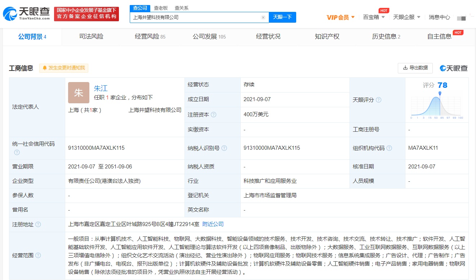476x280 pixels.
Task: Open help icon beside 组织机构代码
Action: (389, 148)
